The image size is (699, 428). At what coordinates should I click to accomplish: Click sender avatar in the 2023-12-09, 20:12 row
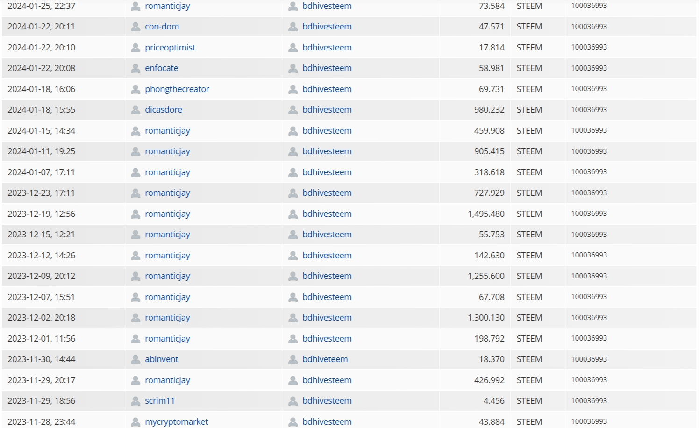[136, 276]
